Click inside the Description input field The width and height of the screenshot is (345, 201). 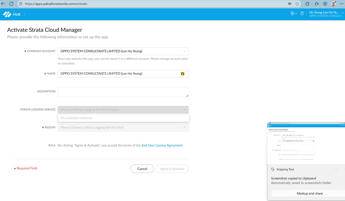[x=123, y=91]
